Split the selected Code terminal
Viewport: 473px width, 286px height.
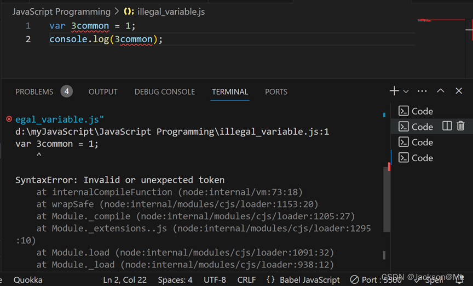[447, 126]
